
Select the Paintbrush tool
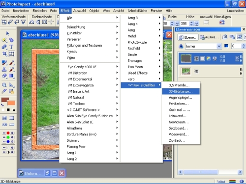tap(11, 63)
